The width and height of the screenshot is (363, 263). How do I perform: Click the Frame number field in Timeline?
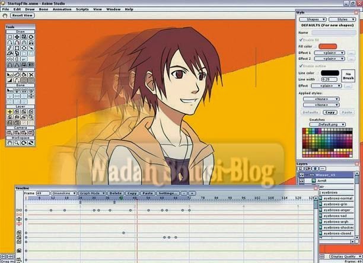tap(43, 193)
